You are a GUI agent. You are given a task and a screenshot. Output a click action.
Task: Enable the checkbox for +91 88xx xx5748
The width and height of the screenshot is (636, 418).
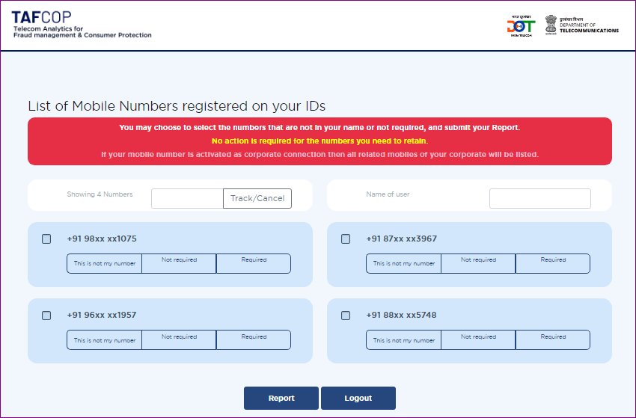[x=346, y=316]
